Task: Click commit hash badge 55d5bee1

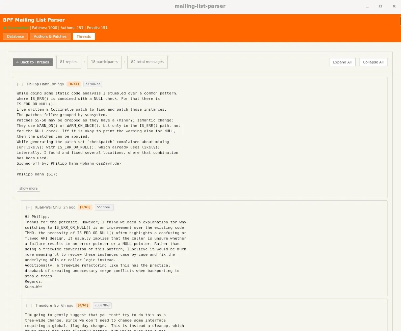Action: (x=104, y=208)
